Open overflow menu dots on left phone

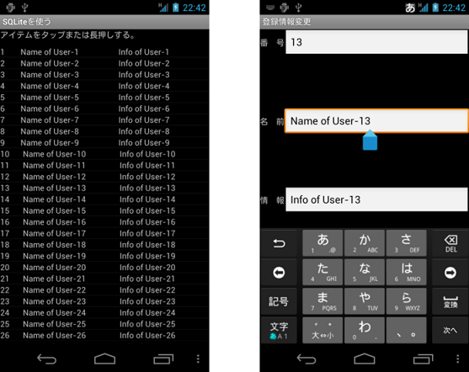198,359
